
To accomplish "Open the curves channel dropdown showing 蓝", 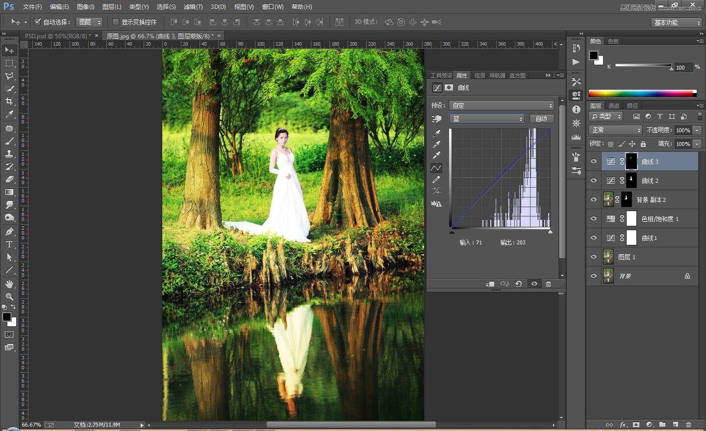I will pos(486,119).
